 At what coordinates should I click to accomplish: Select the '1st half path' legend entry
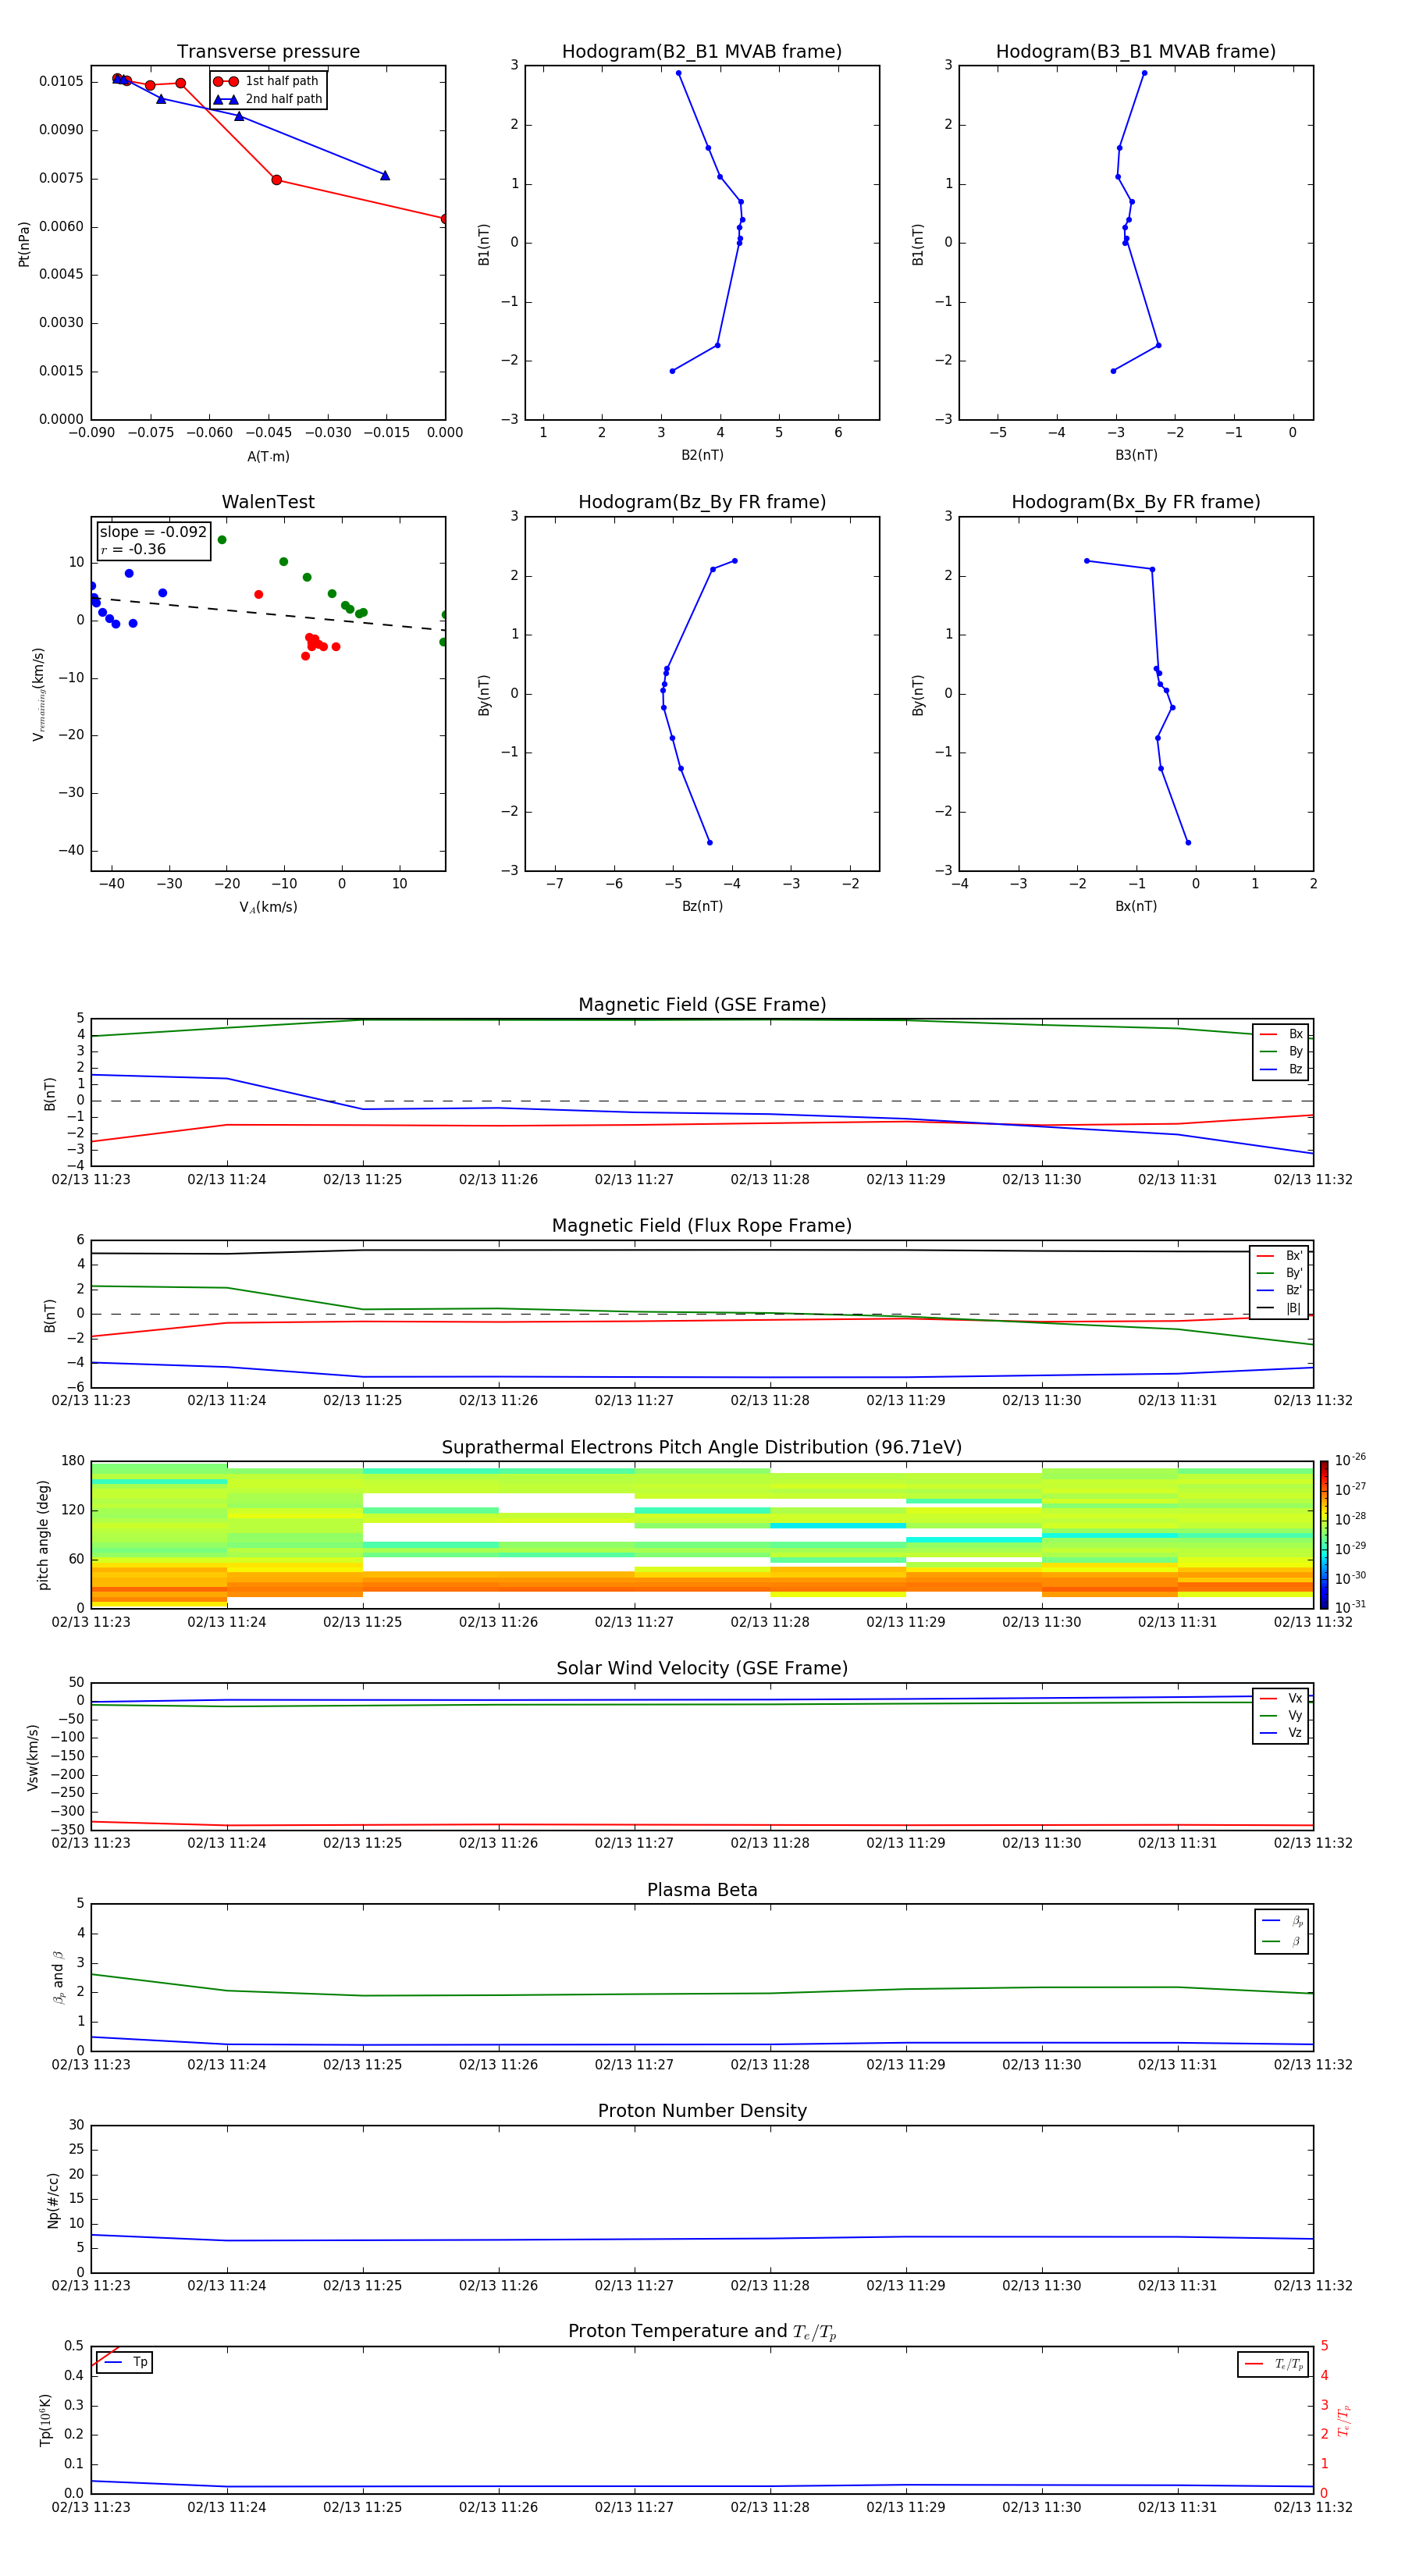tap(267, 81)
